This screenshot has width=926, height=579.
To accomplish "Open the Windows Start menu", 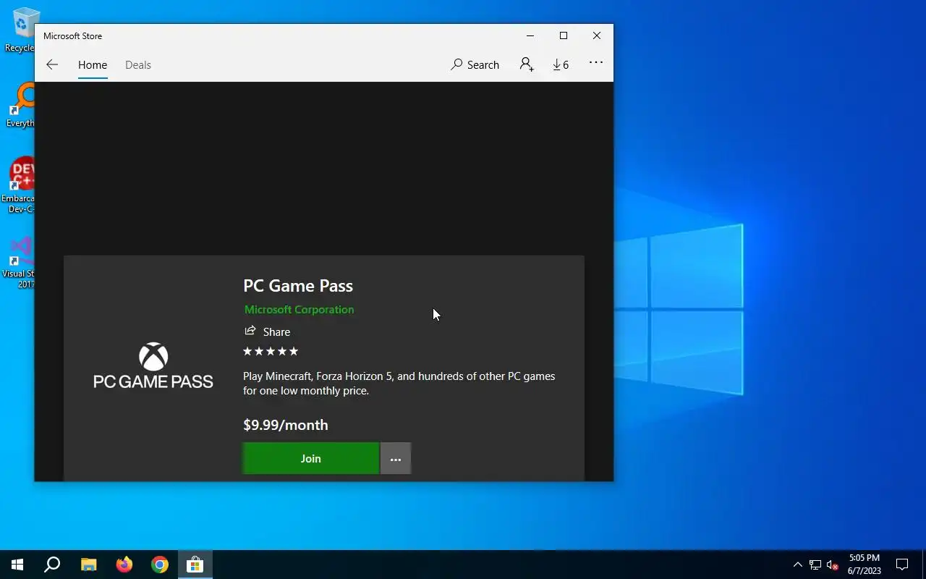I will click(17, 565).
